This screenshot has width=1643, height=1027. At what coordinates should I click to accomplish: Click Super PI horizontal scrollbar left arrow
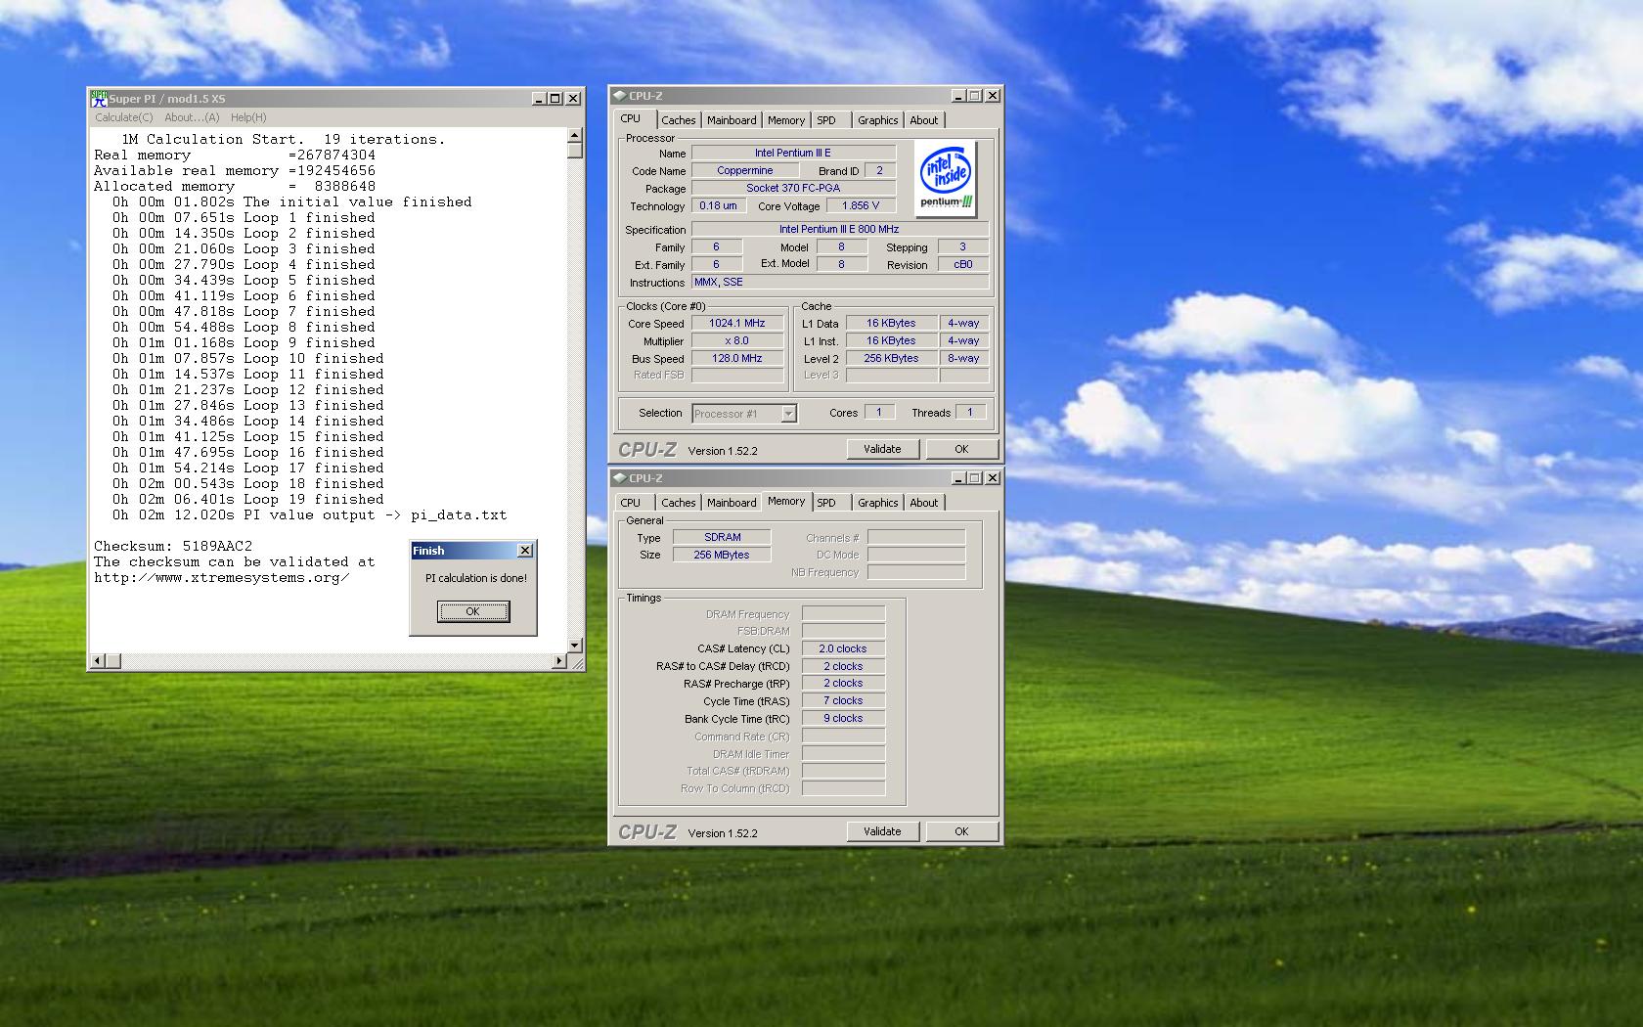point(97,661)
